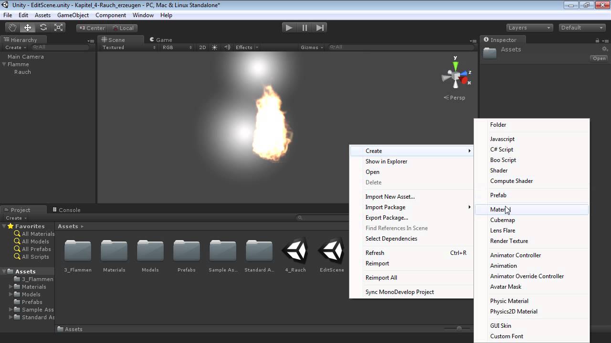Switch to the Game tab

pyautogui.click(x=160, y=40)
